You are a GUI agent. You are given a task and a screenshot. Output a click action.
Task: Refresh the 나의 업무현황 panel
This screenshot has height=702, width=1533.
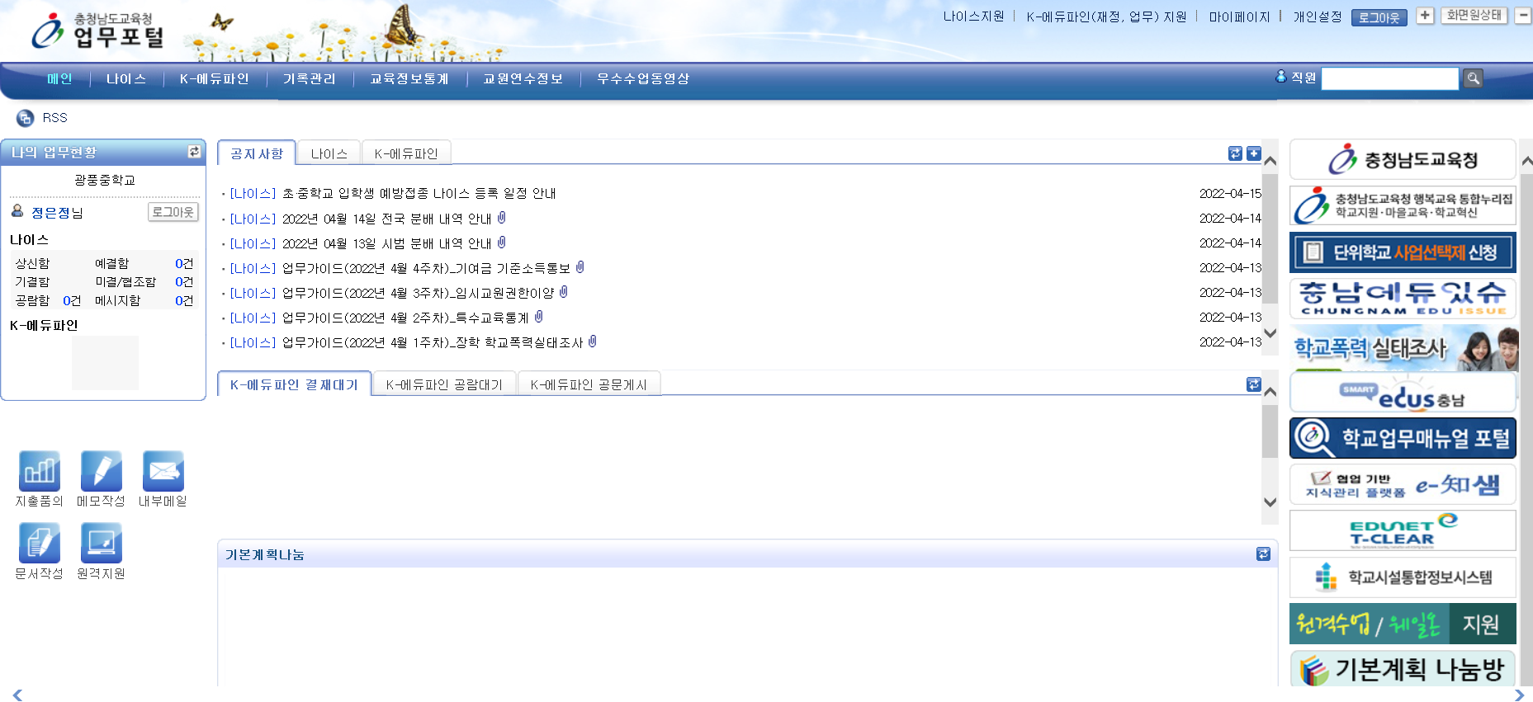(x=194, y=151)
